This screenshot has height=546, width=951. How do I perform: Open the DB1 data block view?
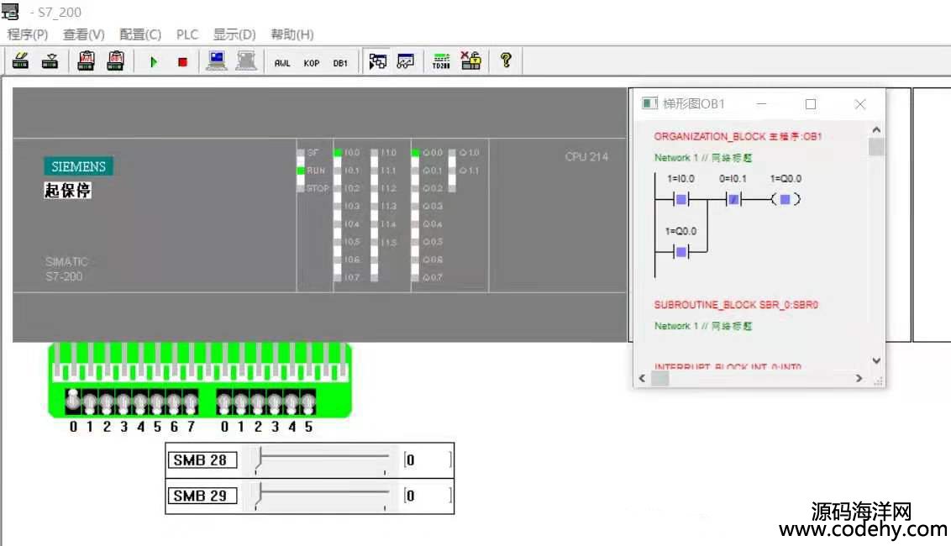[340, 63]
